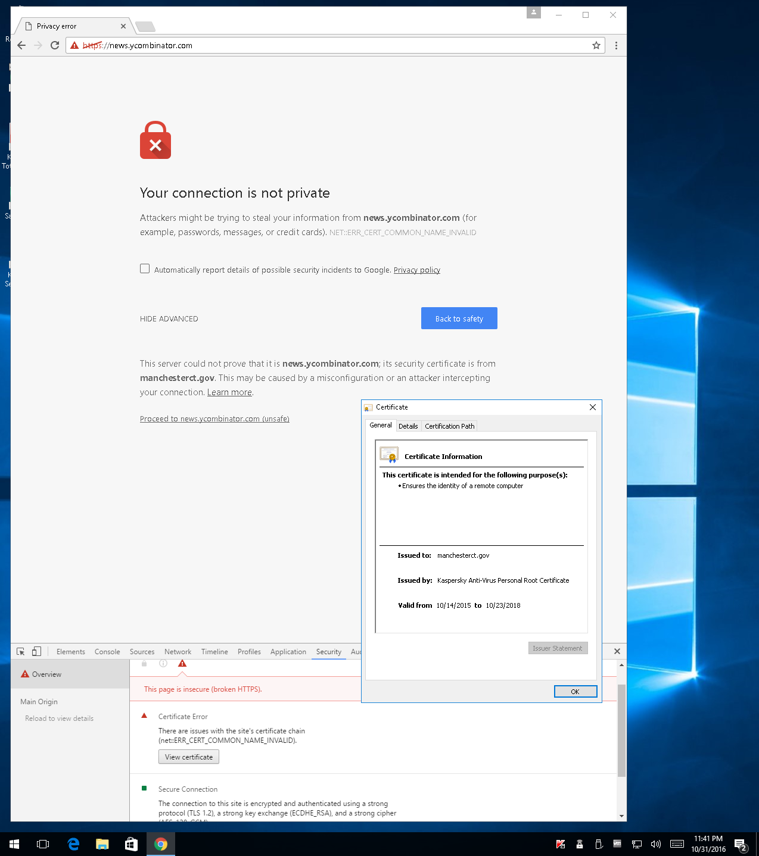This screenshot has width=759, height=856.
Task: Click scrollbar down arrow in DevTools
Action: click(621, 816)
